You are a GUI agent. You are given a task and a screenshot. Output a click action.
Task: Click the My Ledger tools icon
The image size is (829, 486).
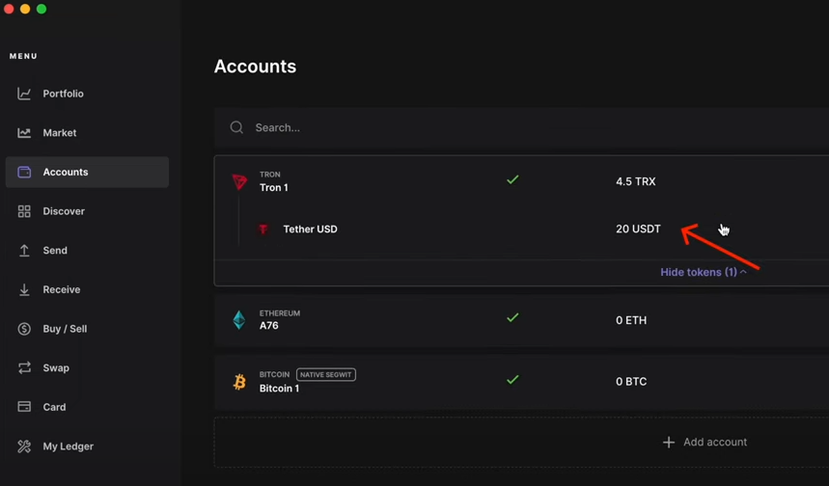click(x=24, y=446)
